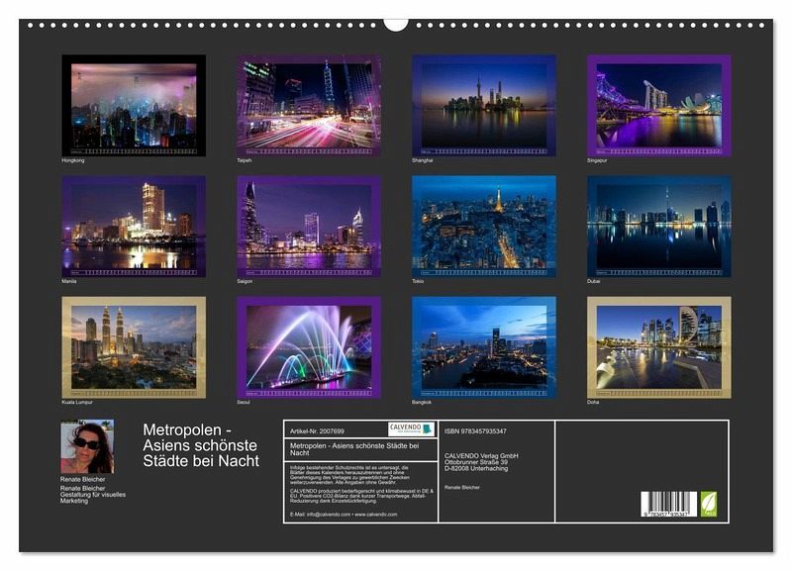This screenshot has width=792, height=571.
Task: Click the Renate Bleicher portrait photo
Action: pyautogui.click(x=87, y=446)
